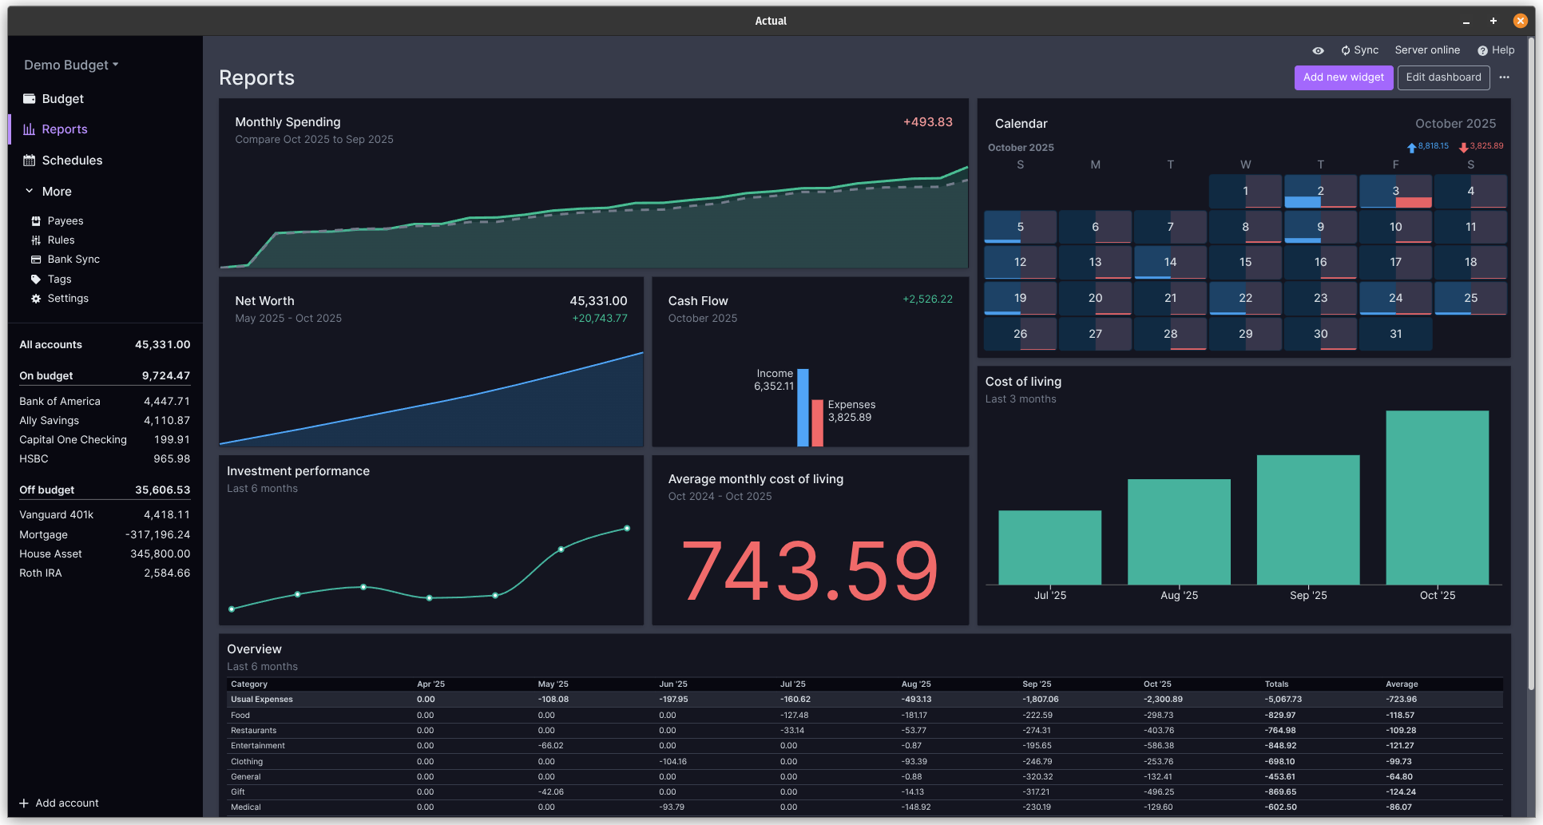Click the Reports bar chart icon
1543x825 pixels.
30,129
